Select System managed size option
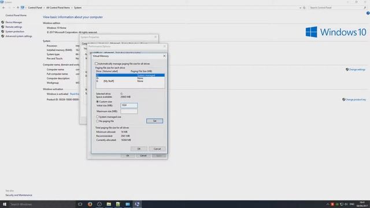 point(98,117)
